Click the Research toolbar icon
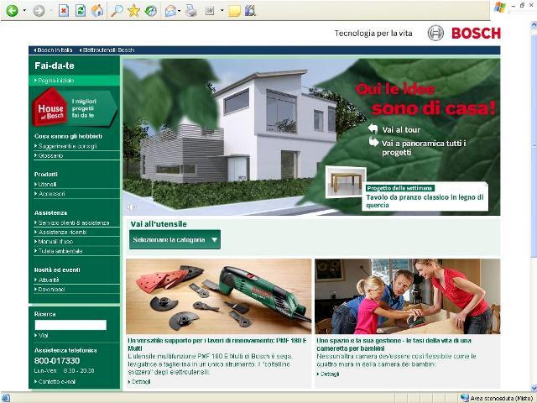Viewport: 537px width, 403px height. (251, 11)
